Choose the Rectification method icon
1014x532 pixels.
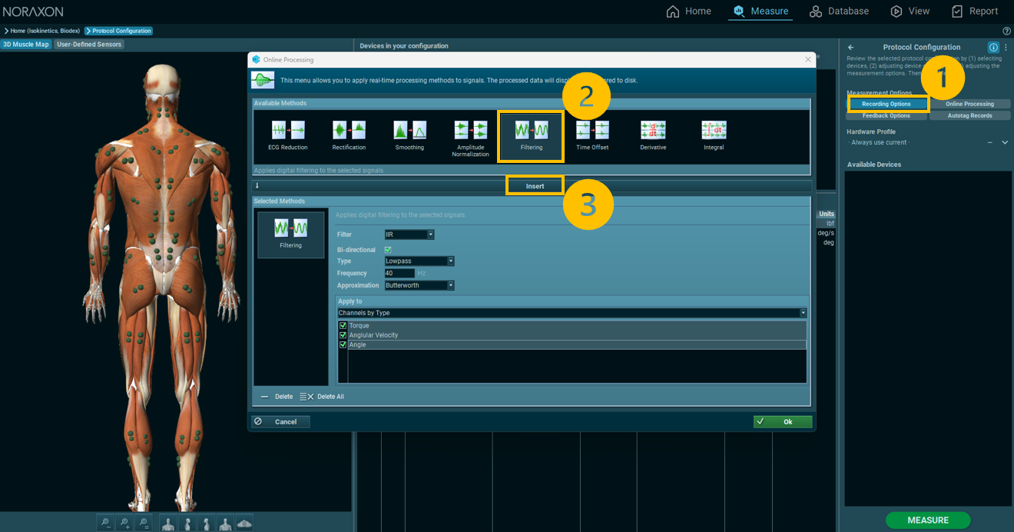[x=349, y=130]
